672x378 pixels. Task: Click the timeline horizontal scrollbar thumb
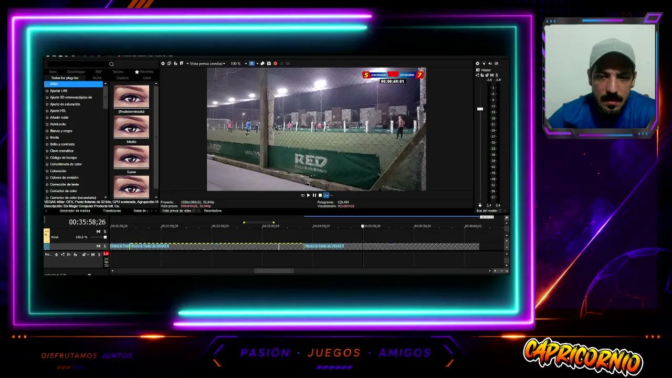(274, 271)
